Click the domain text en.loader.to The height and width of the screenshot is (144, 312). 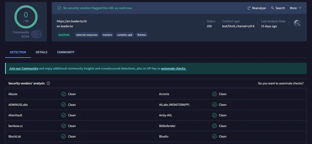(65, 26)
